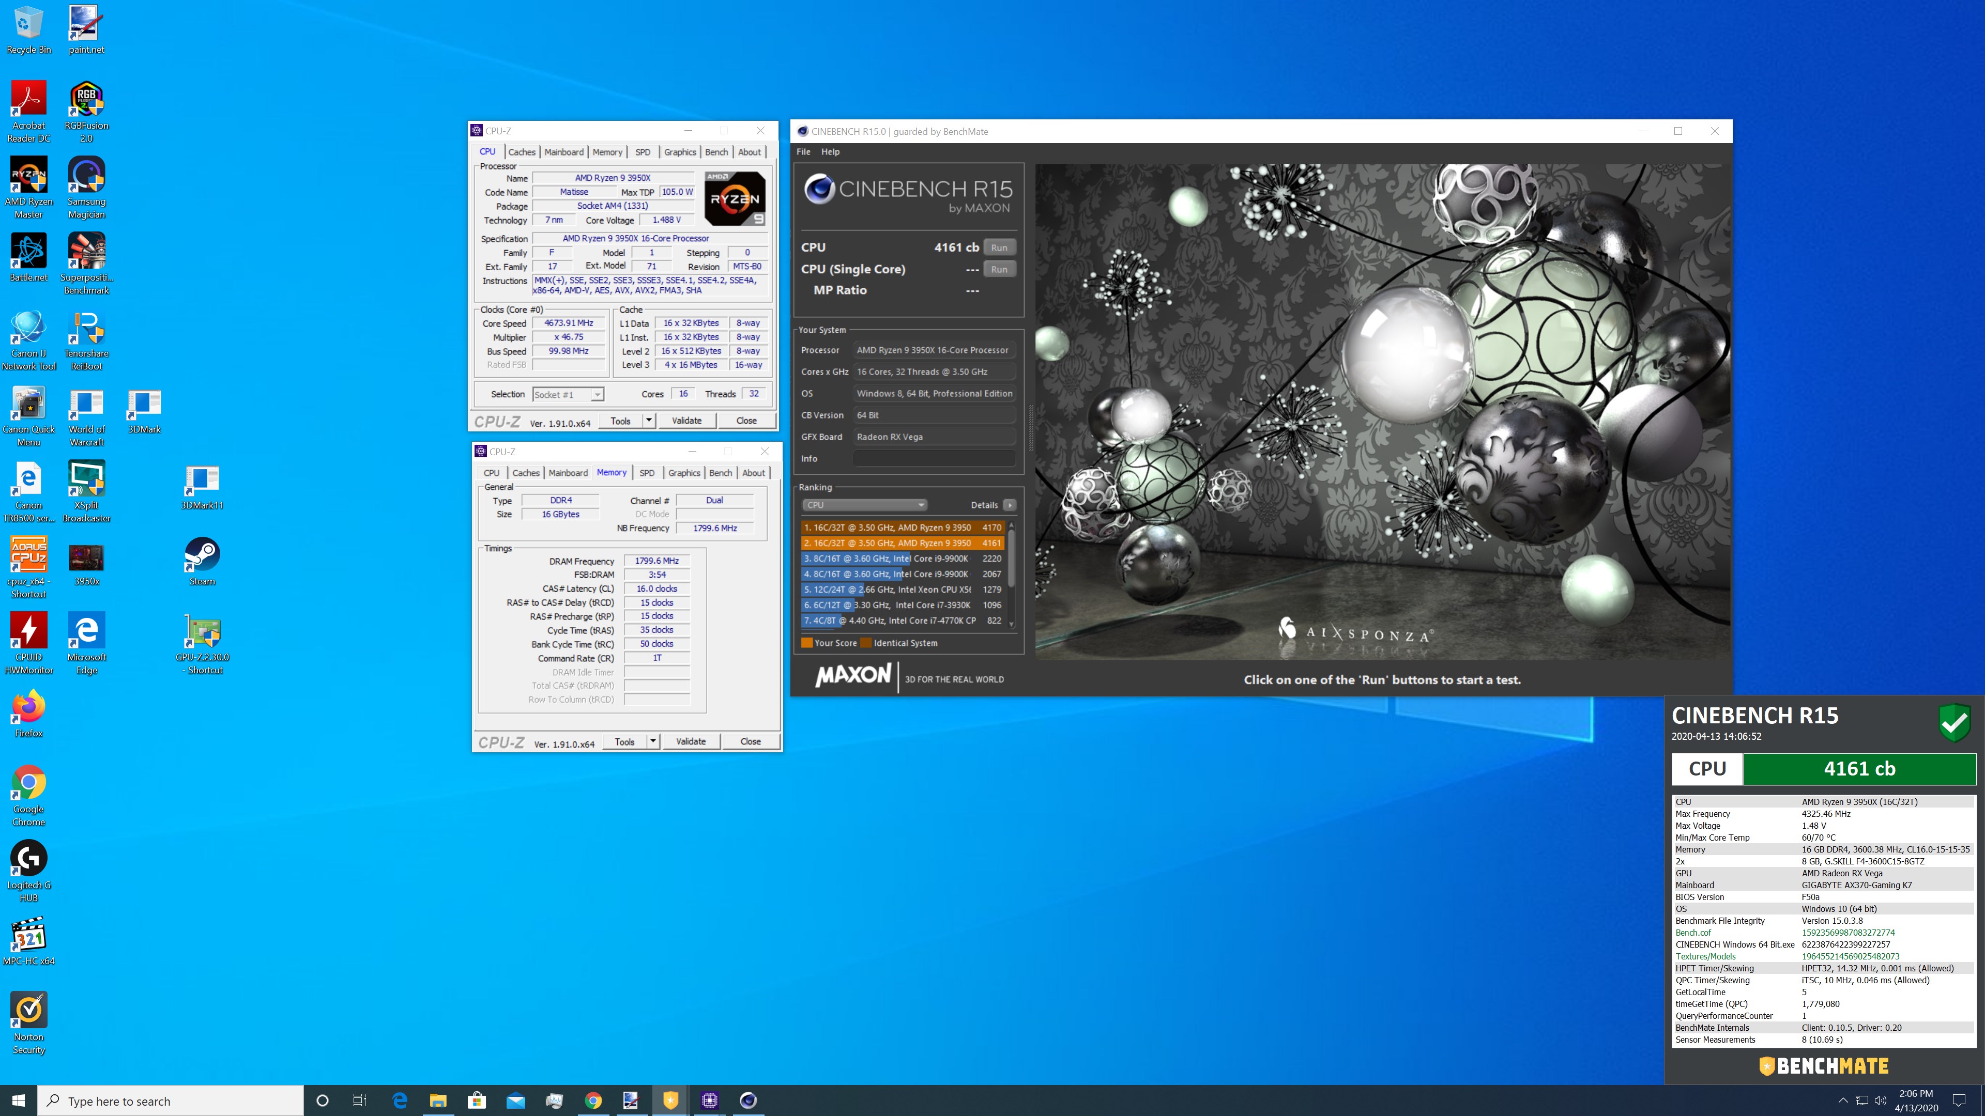Click Validate in upper CPU-Z window
The image size is (1985, 1116).
pyautogui.click(x=686, y=421)
